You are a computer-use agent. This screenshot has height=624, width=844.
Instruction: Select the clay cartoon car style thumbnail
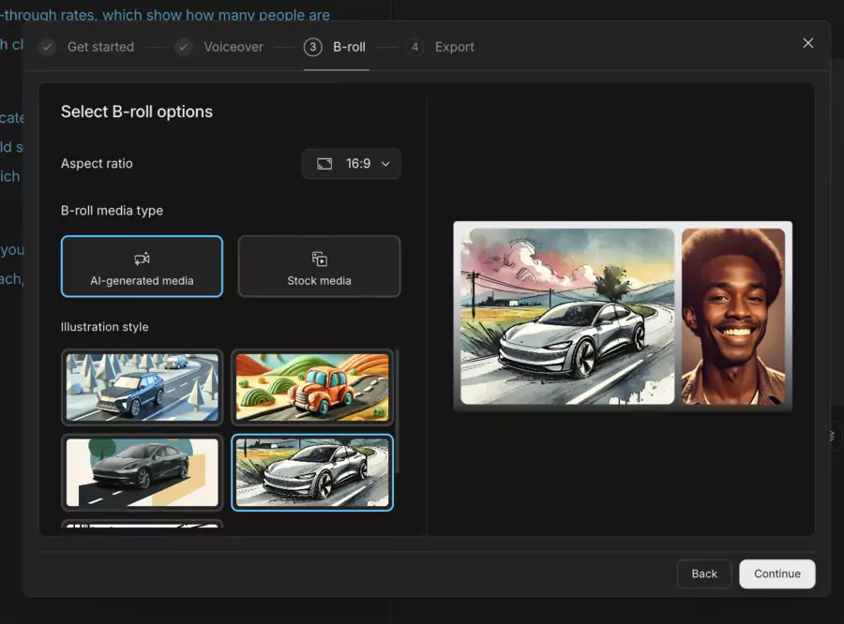[312, 387]
